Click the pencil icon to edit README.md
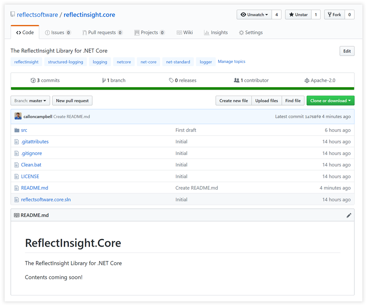This screenshot has width=367, height=306. tap(349, 215)
